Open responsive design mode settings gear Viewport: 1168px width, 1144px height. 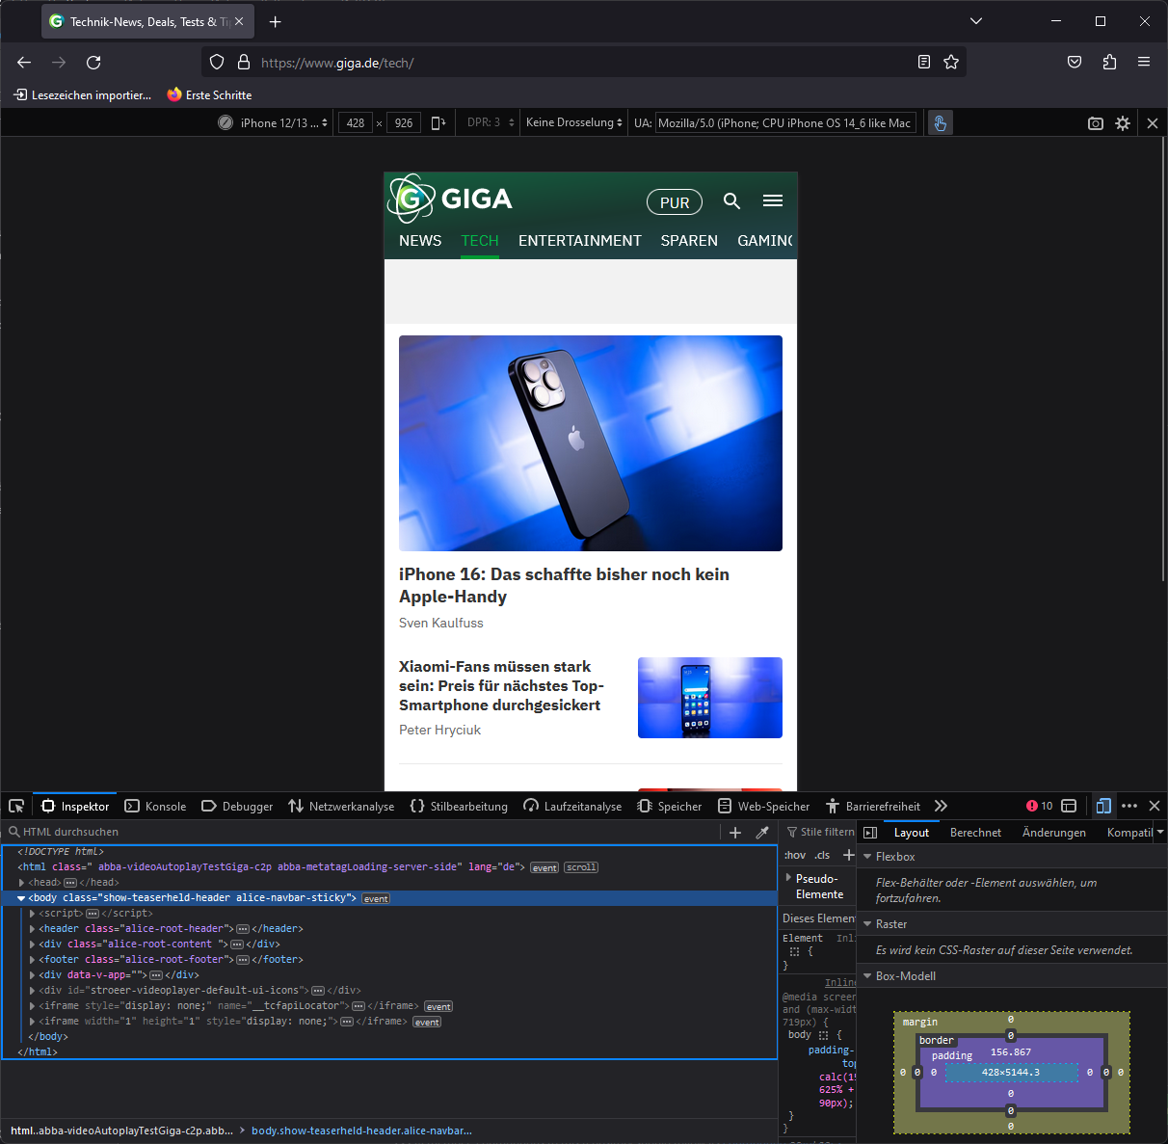point(1123,123)
